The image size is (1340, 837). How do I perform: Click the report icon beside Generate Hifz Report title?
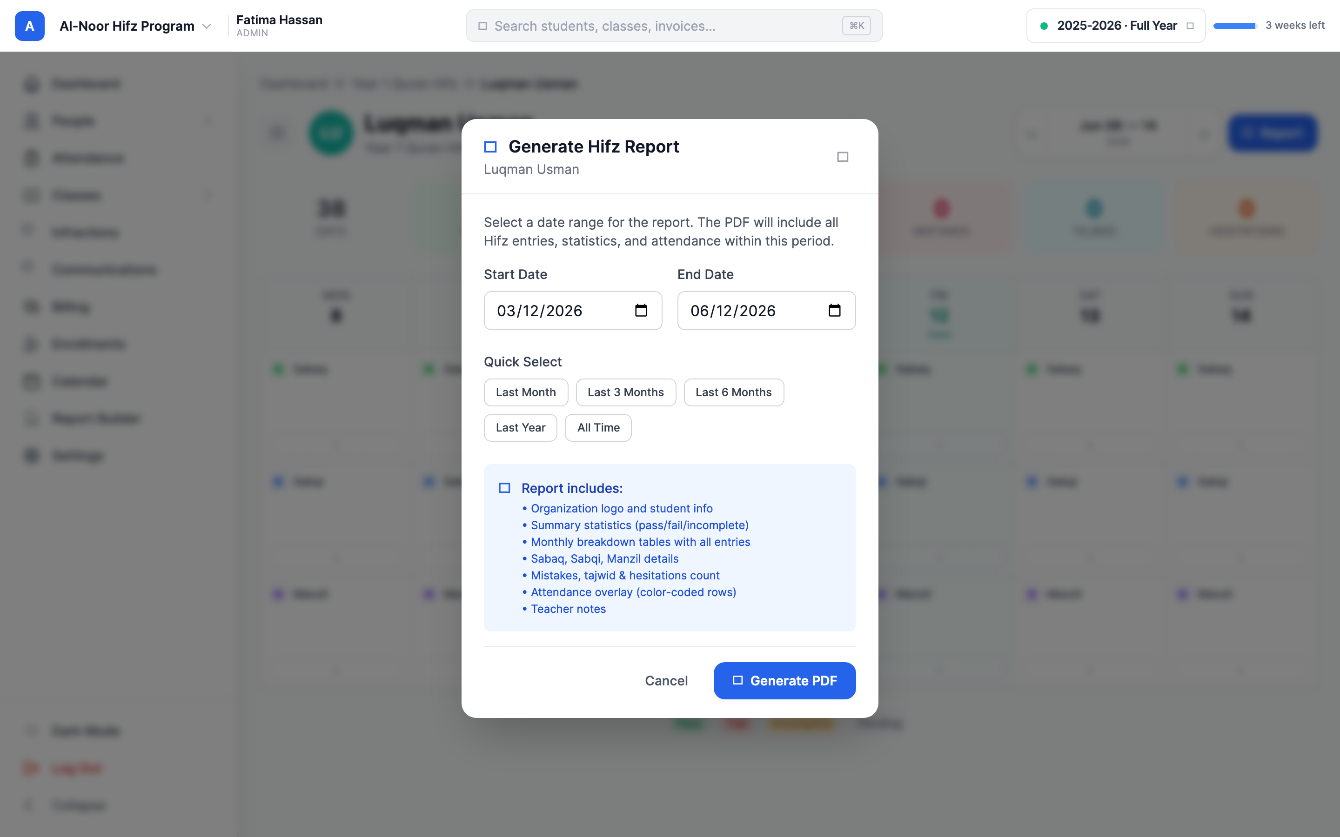tap(490, 146)
